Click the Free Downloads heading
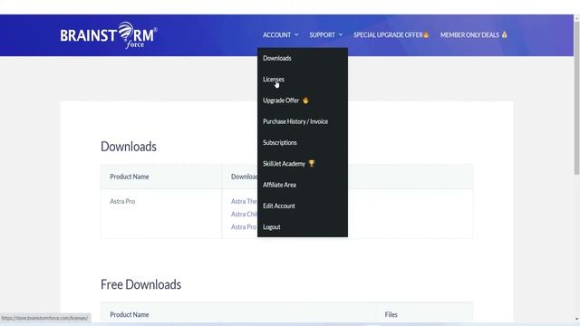580x326 pixels. [x=141, y=284]
